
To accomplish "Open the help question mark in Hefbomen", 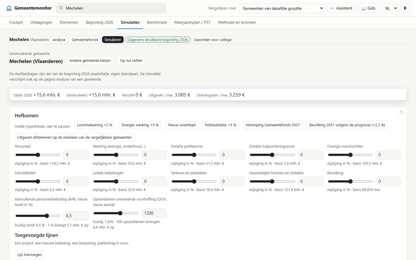I will pyautogui.click(x=401, y=112).
